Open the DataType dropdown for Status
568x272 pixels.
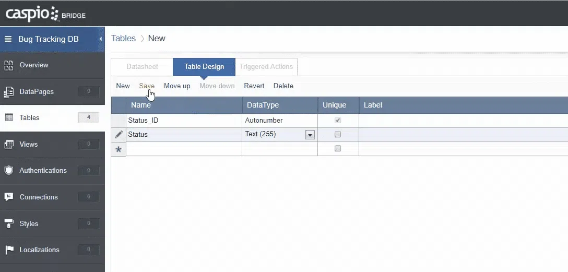(x=310, y=135)
